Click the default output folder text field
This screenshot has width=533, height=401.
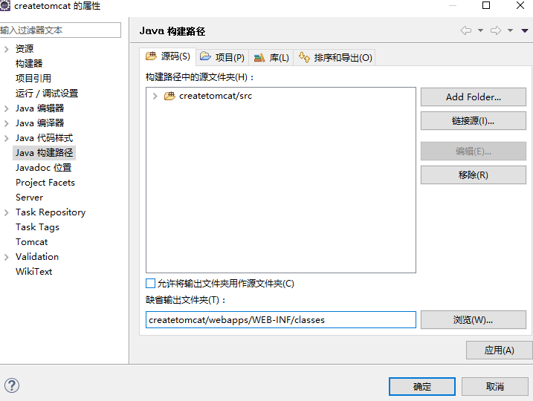(281, 320)
